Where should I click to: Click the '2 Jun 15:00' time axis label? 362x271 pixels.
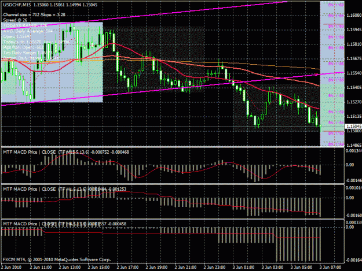click(x=98, y=268)
